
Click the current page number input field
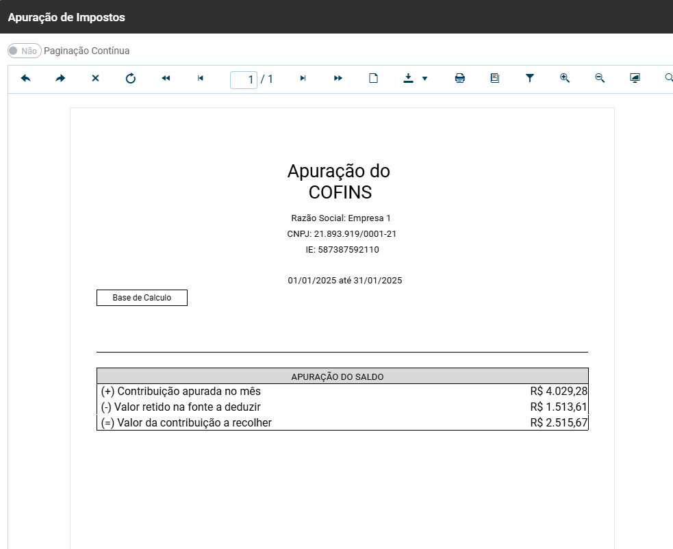pos(244,79)
